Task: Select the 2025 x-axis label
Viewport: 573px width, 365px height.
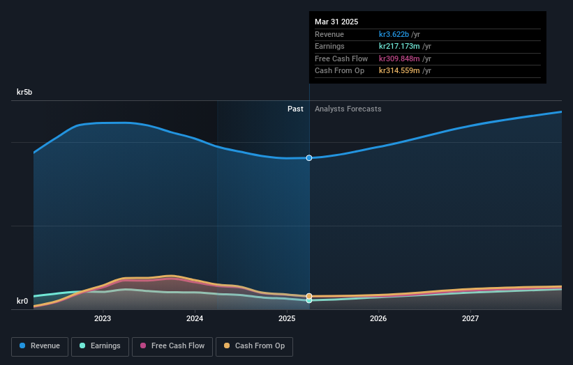Action: pyautogui.click(x=287, y=319)
